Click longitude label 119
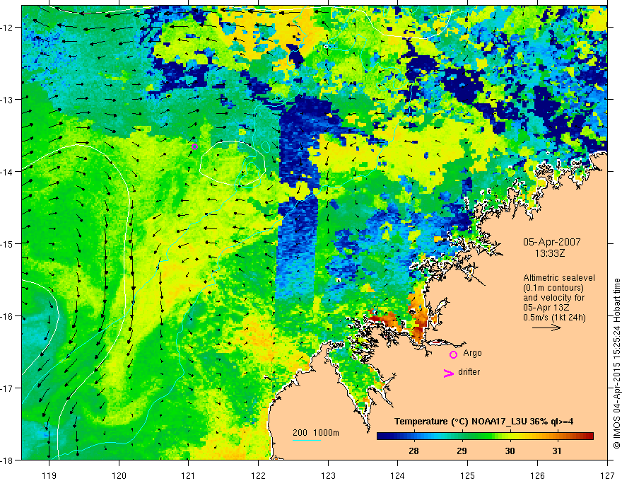Screen dimensions: 622x481 click(x=49, y=475)
